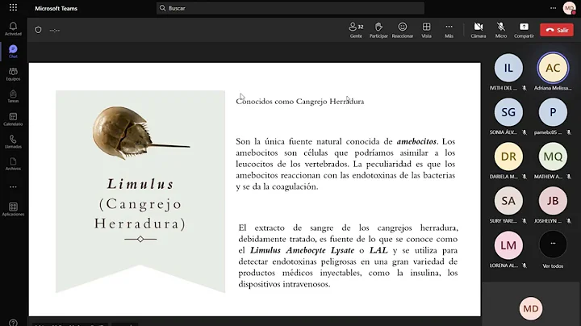The height and width of the screenshot is (326, 581).
Task: Click the muted mic icon beside IVETH DEL
Action: click(x=524, y=88)
